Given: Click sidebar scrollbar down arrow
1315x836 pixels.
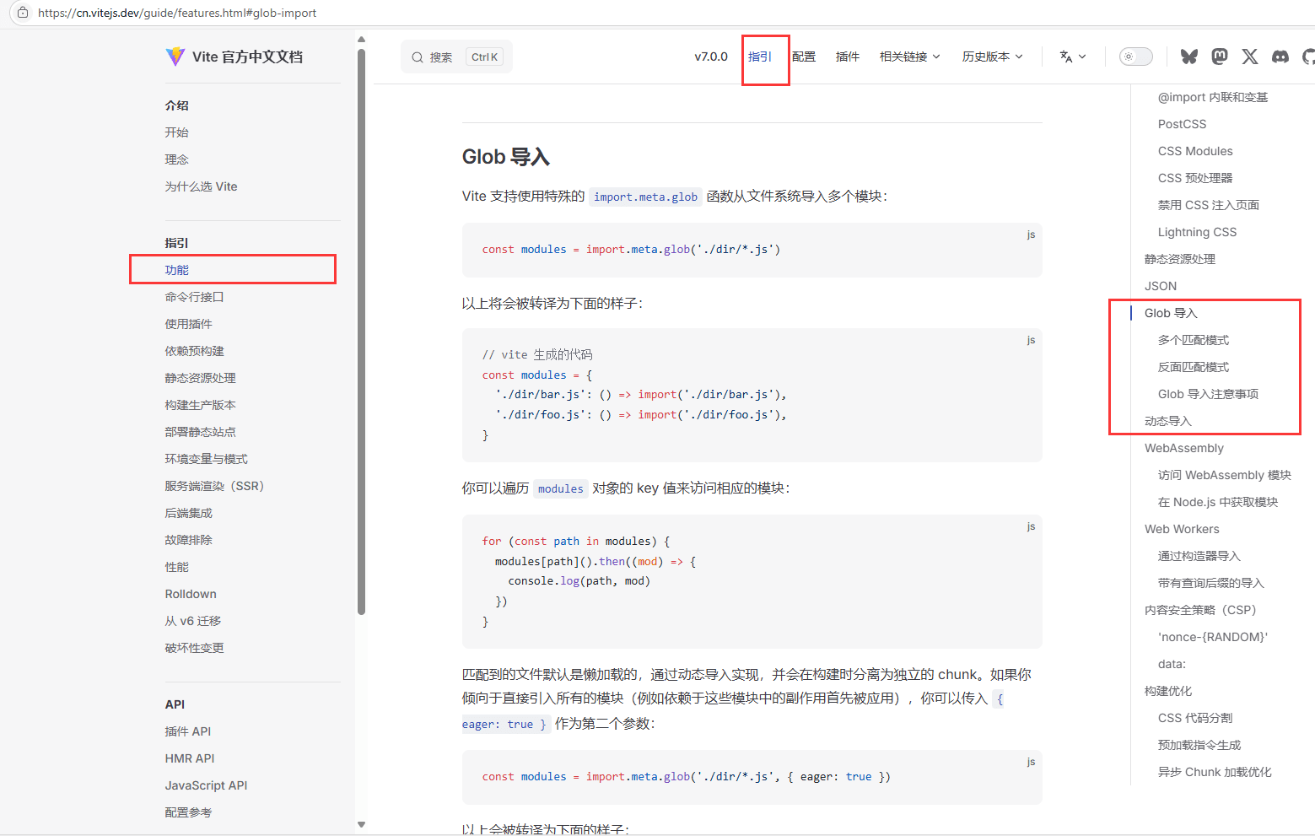Looking at the screenshot, I should tap(361, 825).
